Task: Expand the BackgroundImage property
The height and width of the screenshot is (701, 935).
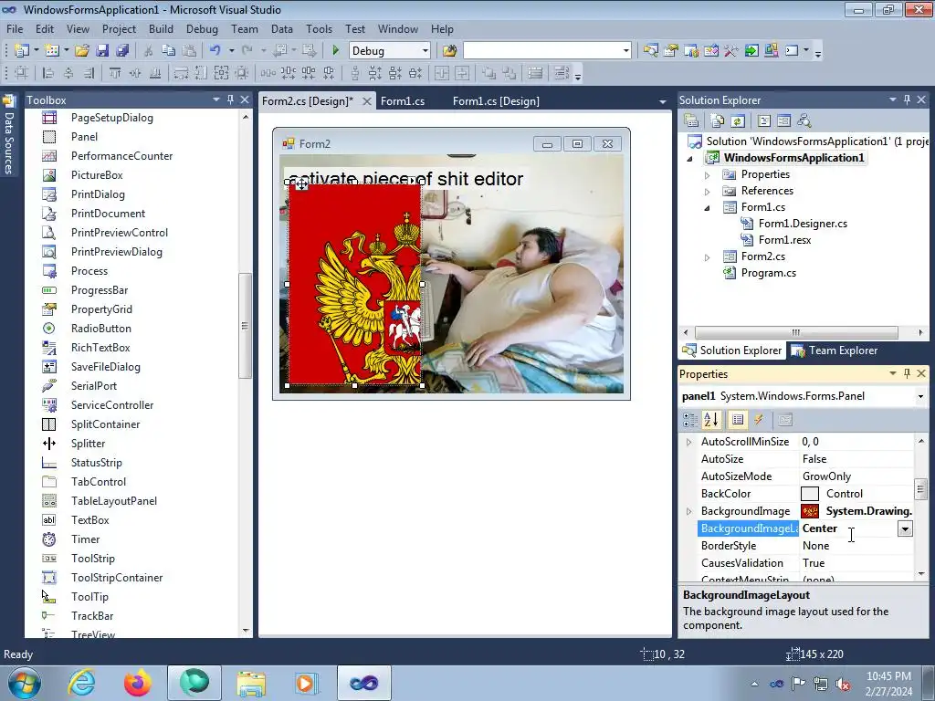Action: (689, 511)
